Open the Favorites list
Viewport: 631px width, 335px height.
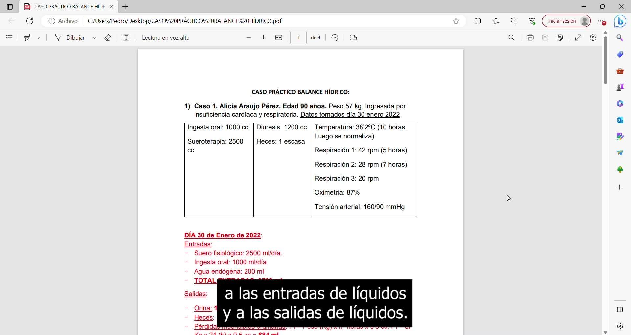(496, 21)
